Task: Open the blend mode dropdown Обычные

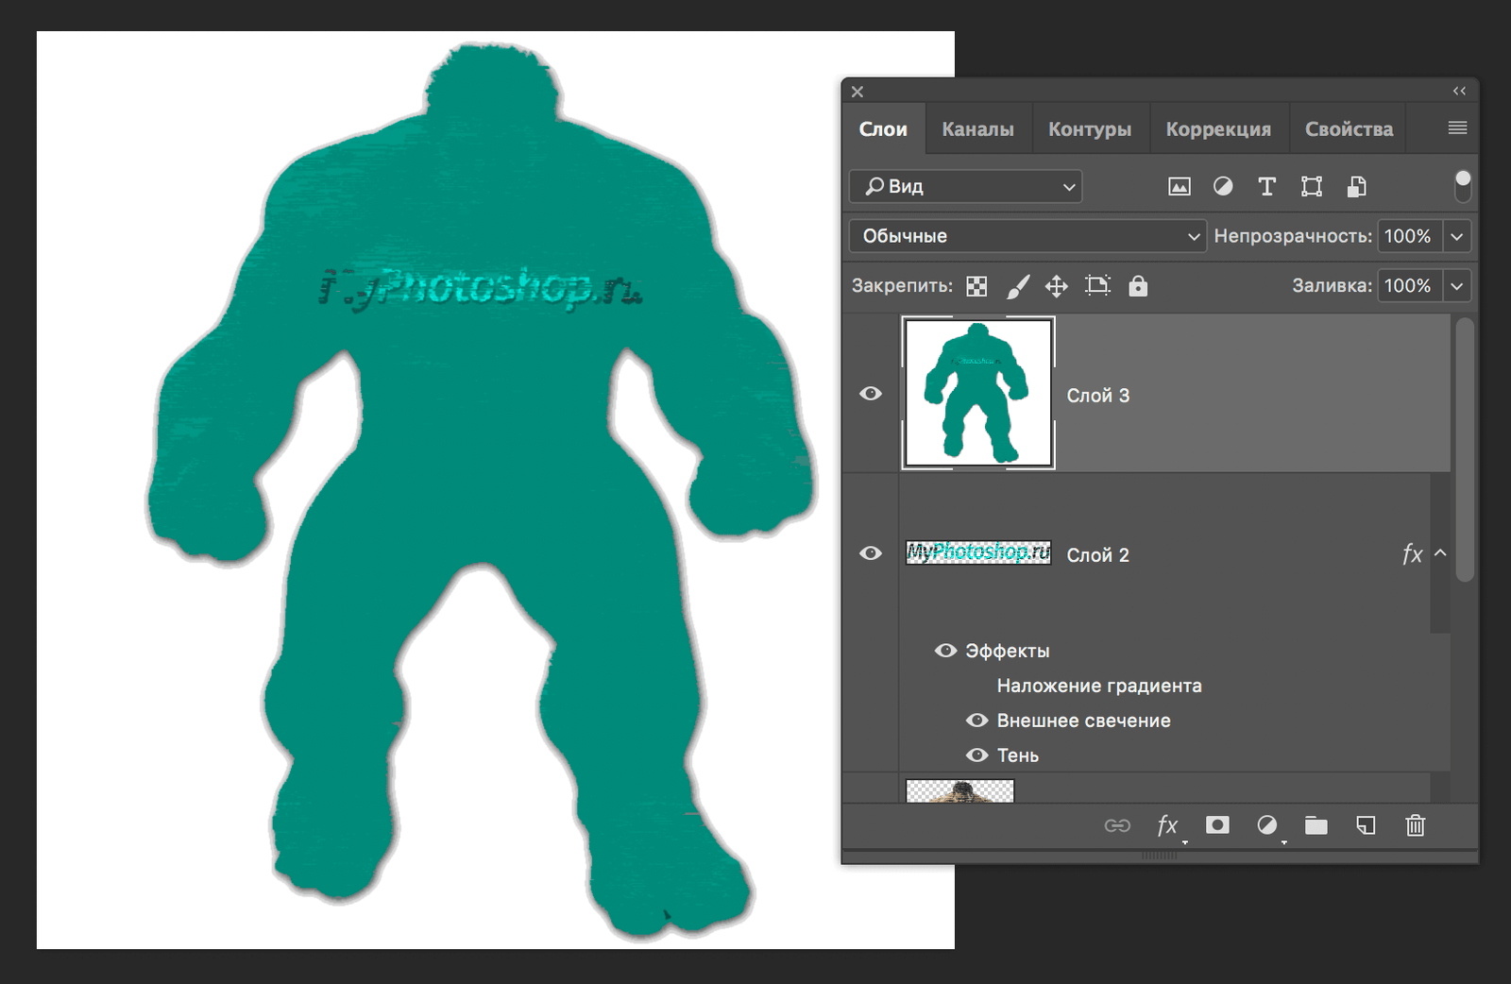Action: (1027, 236)
